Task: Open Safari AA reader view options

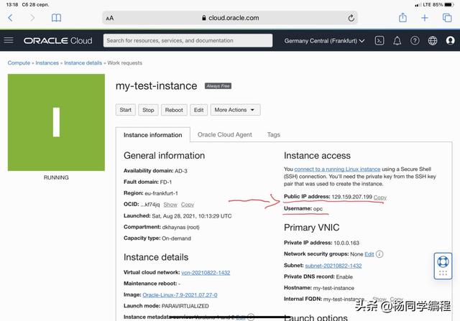Action: pyautogui.click(x=109, y=18)
